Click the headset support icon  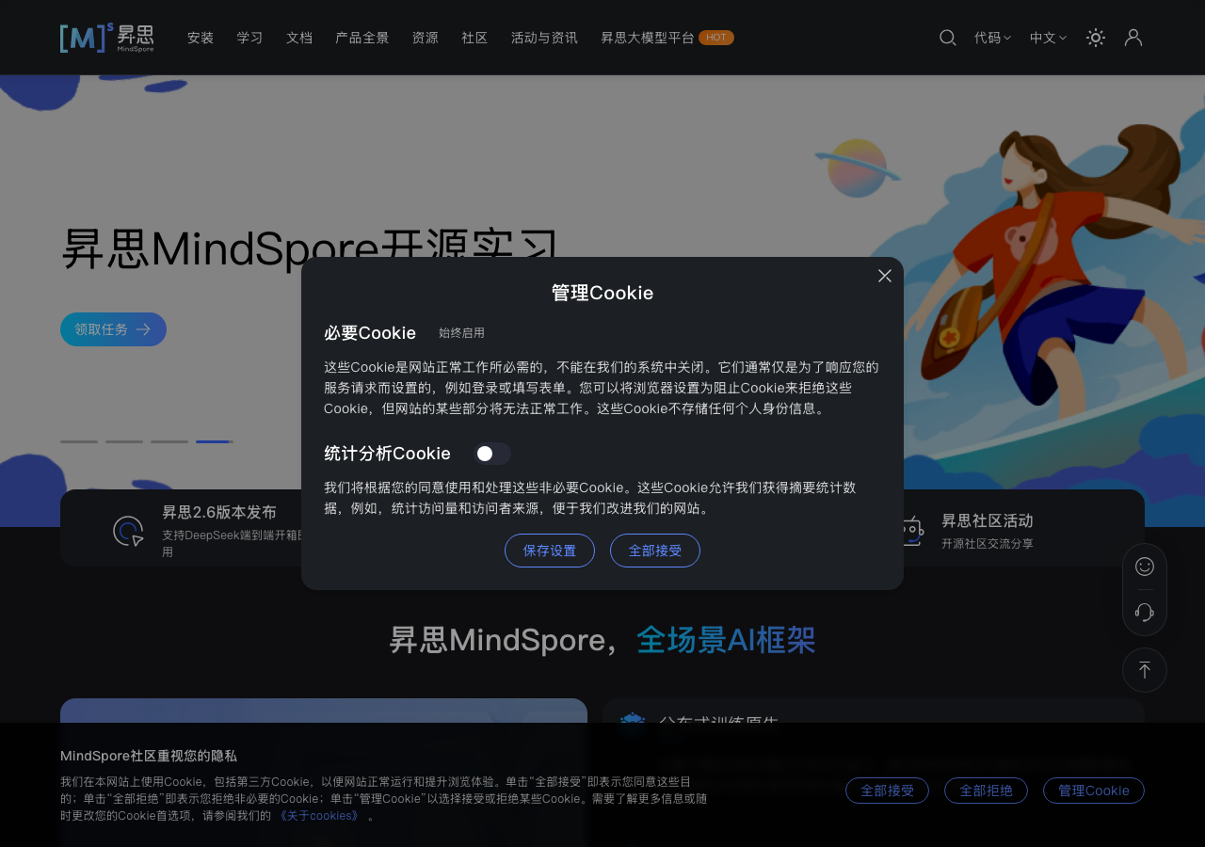coord(1145,613)
